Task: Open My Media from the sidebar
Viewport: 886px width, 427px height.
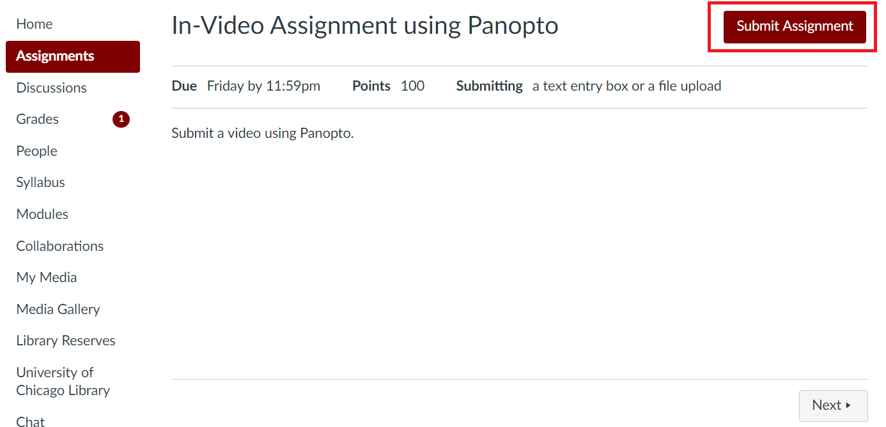Action: point(46,277)
